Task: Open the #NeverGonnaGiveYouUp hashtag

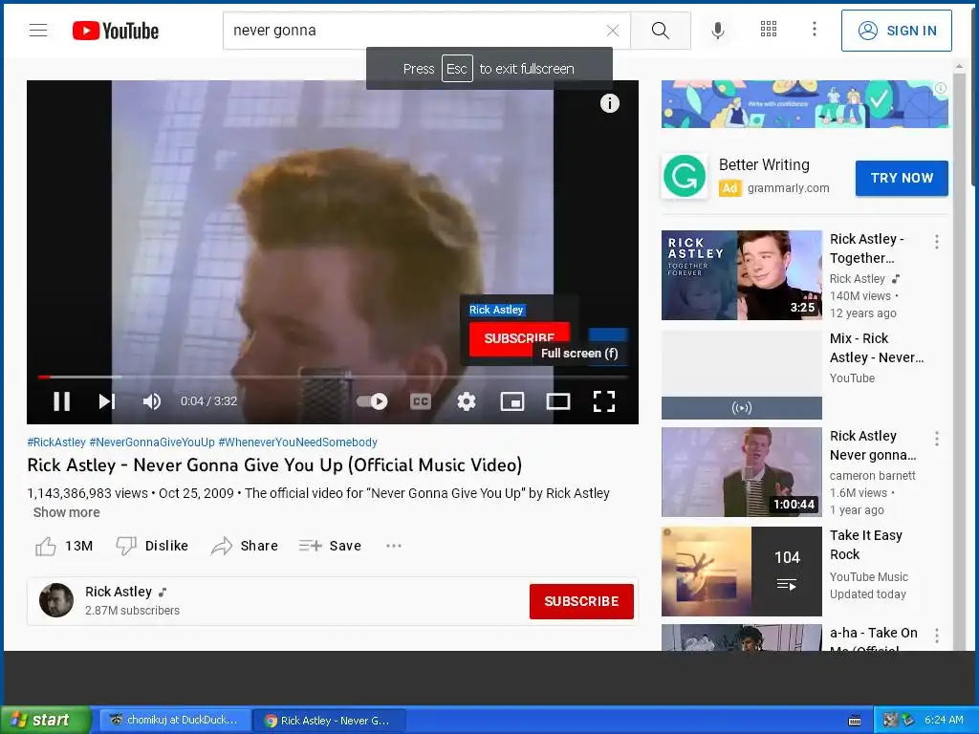Action: click(x=152, y=442)
